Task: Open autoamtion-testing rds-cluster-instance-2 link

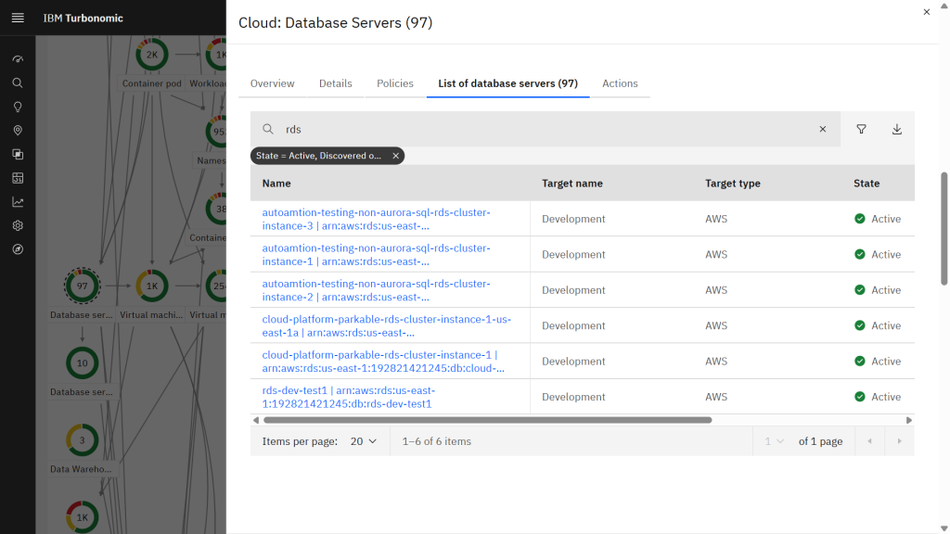Action: [376, 290]
